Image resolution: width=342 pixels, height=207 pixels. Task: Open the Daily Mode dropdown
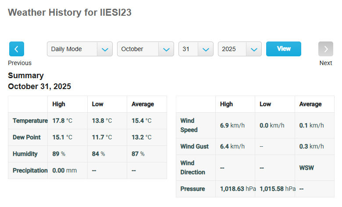[x=79, y=49]
